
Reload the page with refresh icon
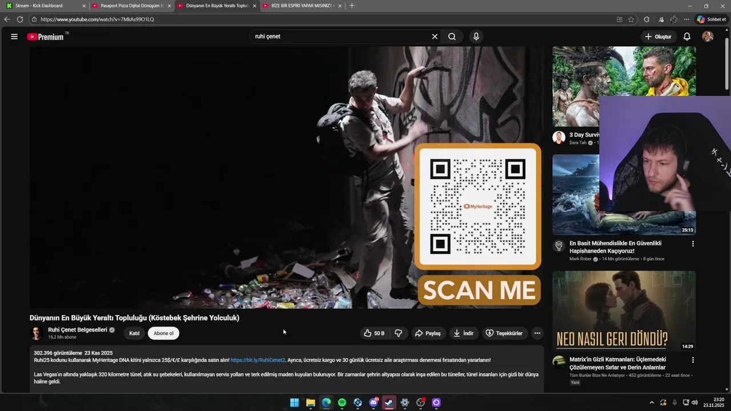pos(20,19)
